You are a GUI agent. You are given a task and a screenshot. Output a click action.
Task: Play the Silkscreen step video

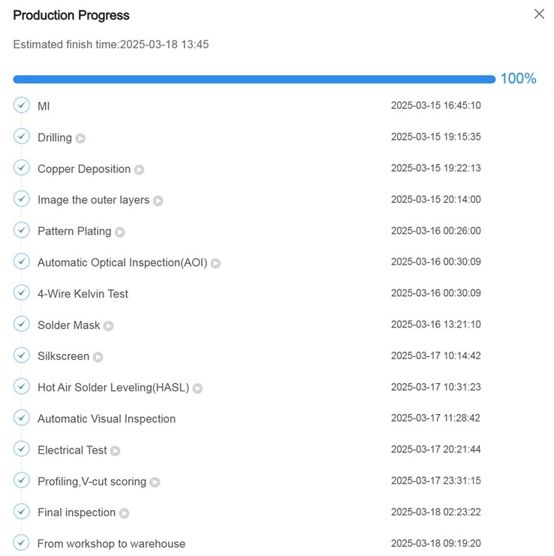98,357
